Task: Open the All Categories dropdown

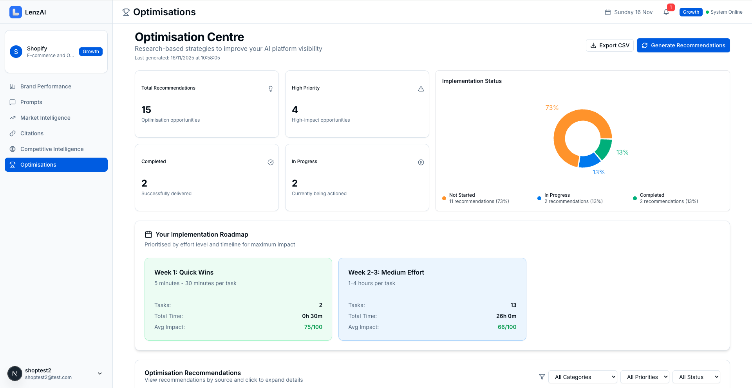Action: (583, 377)
